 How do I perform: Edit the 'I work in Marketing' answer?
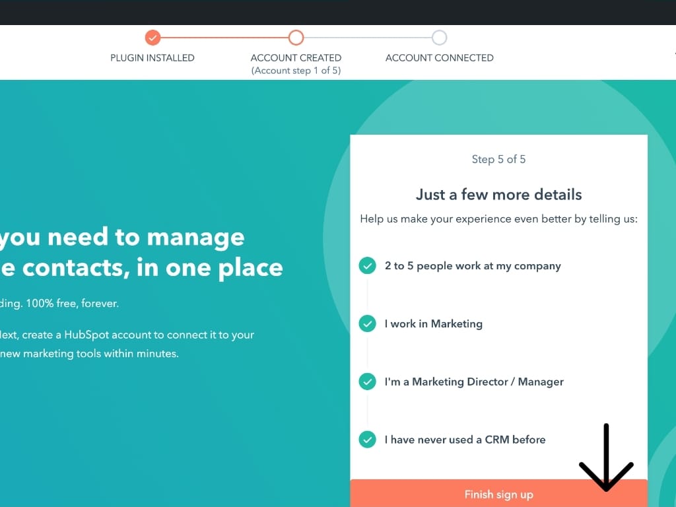[x=433, y=323]
